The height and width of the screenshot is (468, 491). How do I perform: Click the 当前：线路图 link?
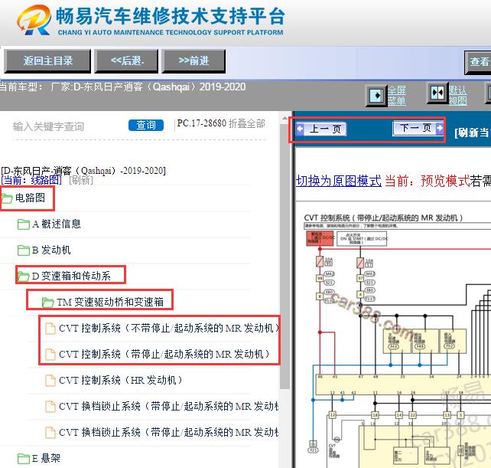coord(31,180)
